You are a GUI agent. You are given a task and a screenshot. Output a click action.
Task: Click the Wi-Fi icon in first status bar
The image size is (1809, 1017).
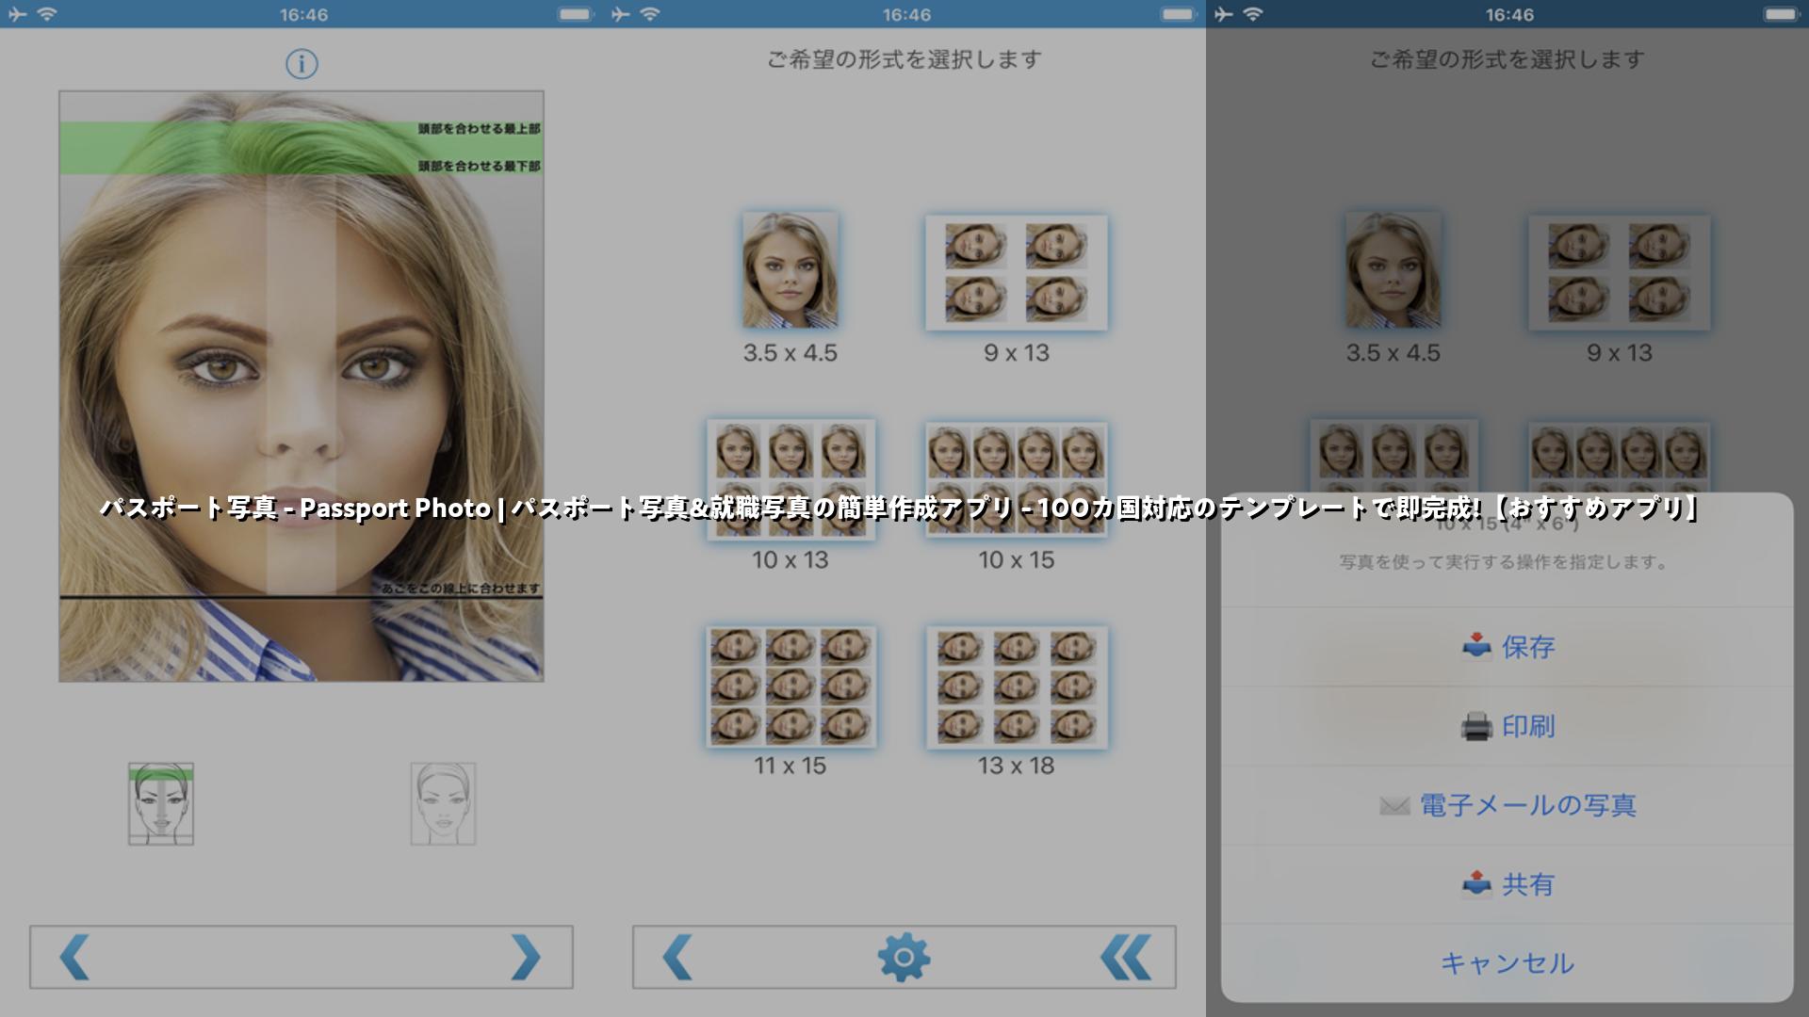point(47,14)
